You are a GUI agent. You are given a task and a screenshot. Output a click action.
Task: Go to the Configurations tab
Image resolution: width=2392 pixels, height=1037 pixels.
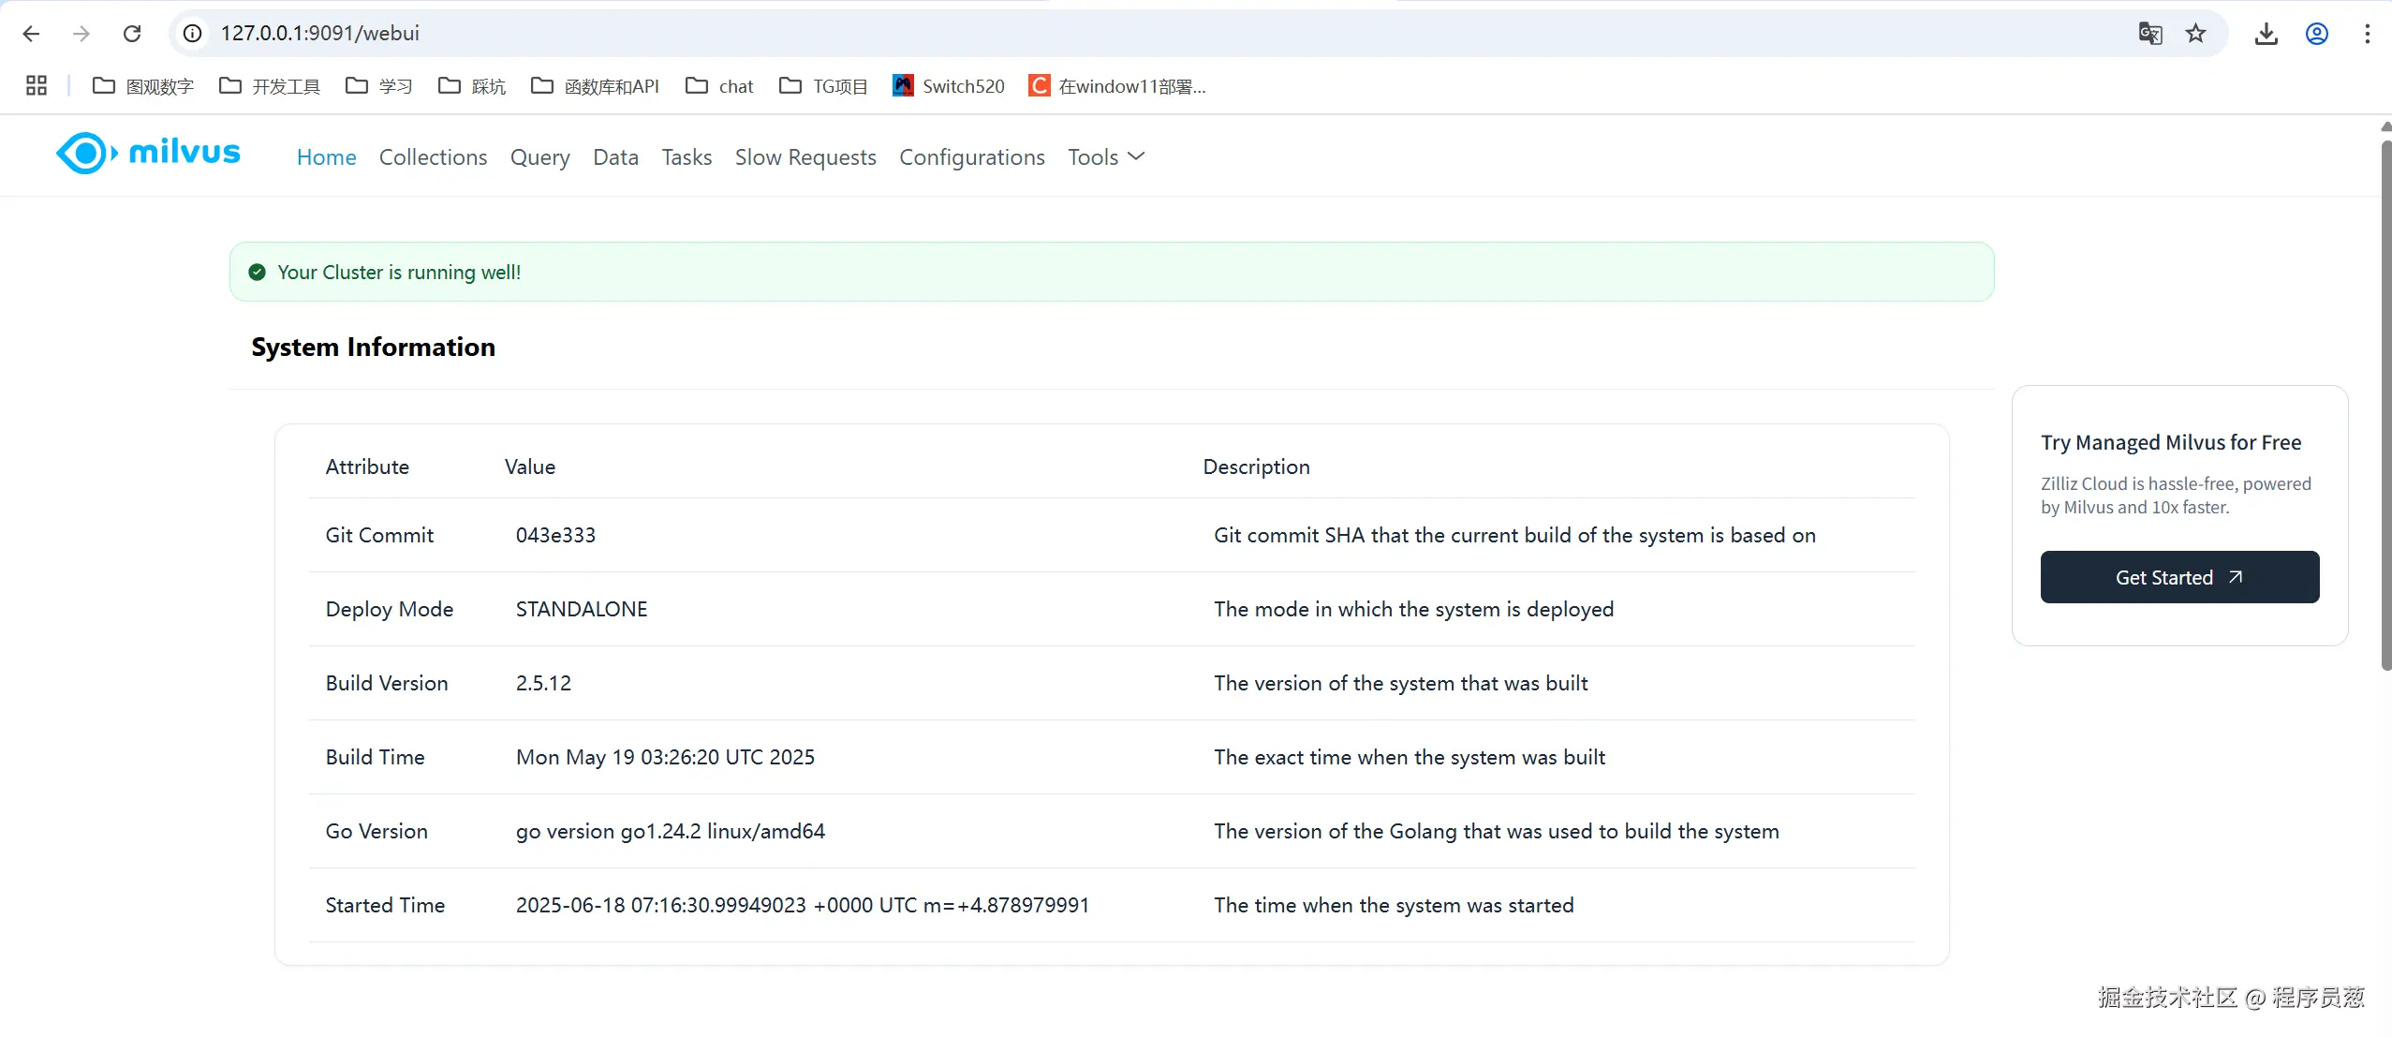click(x=971, y=157)
